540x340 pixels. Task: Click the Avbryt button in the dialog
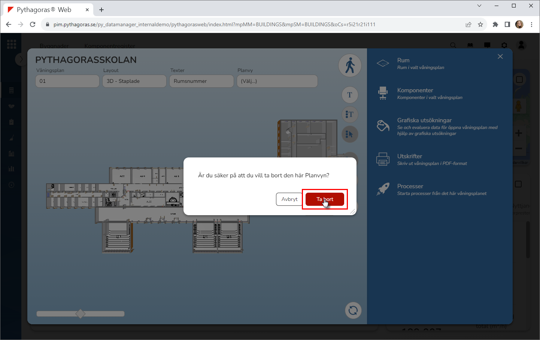pyautogui.click(x=289, y=199)
